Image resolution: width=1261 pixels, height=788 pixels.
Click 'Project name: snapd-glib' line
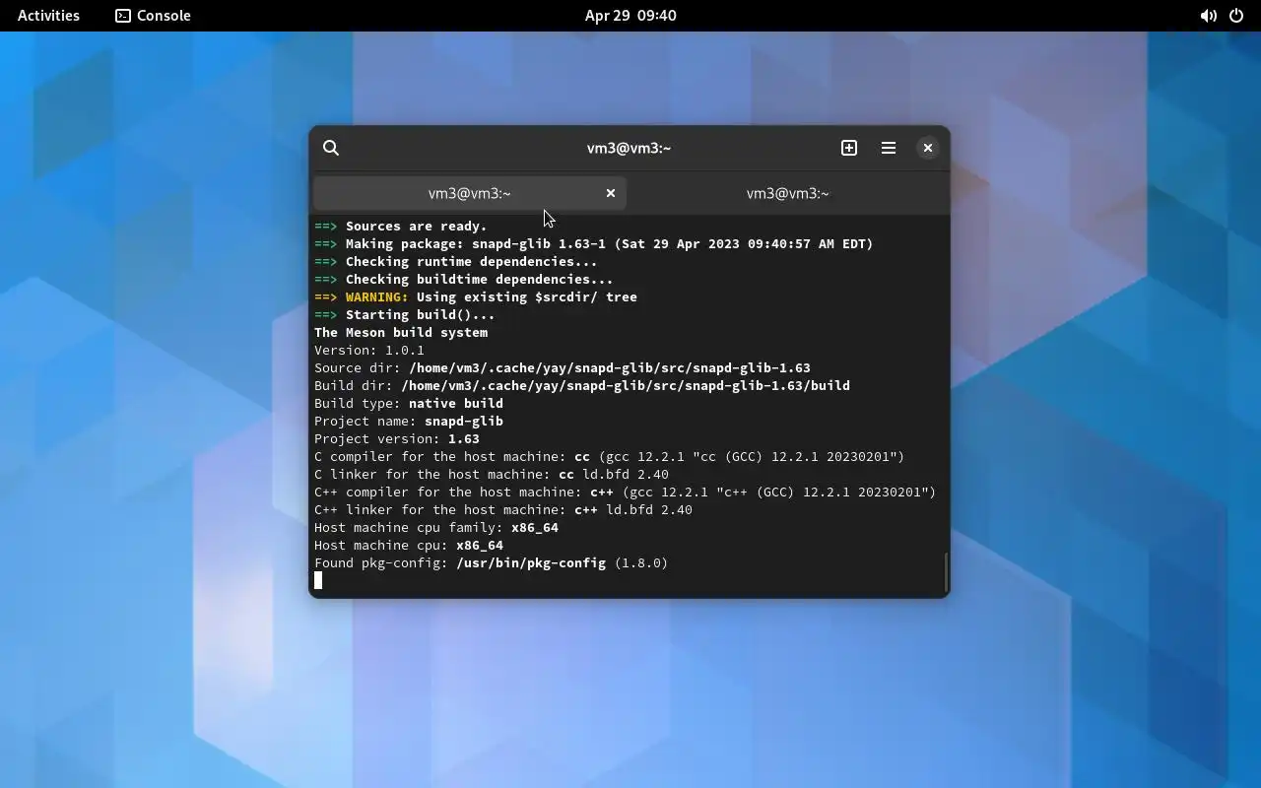coord(409,421)
